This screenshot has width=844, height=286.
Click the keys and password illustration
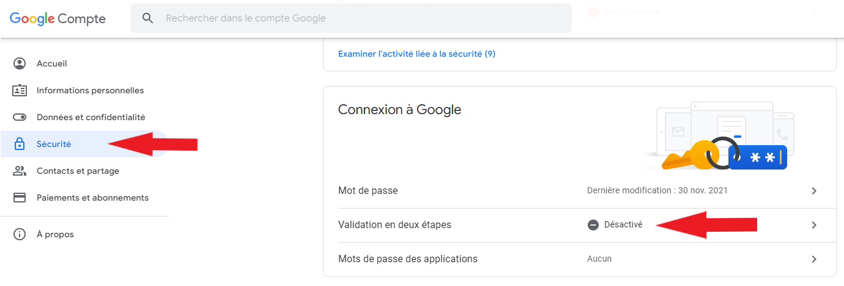[719, 136]
